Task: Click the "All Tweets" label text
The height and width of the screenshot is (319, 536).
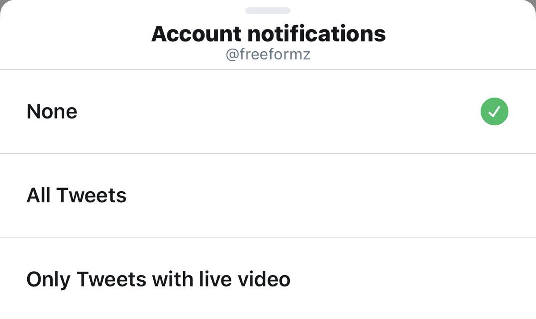Action: [76, 196]
